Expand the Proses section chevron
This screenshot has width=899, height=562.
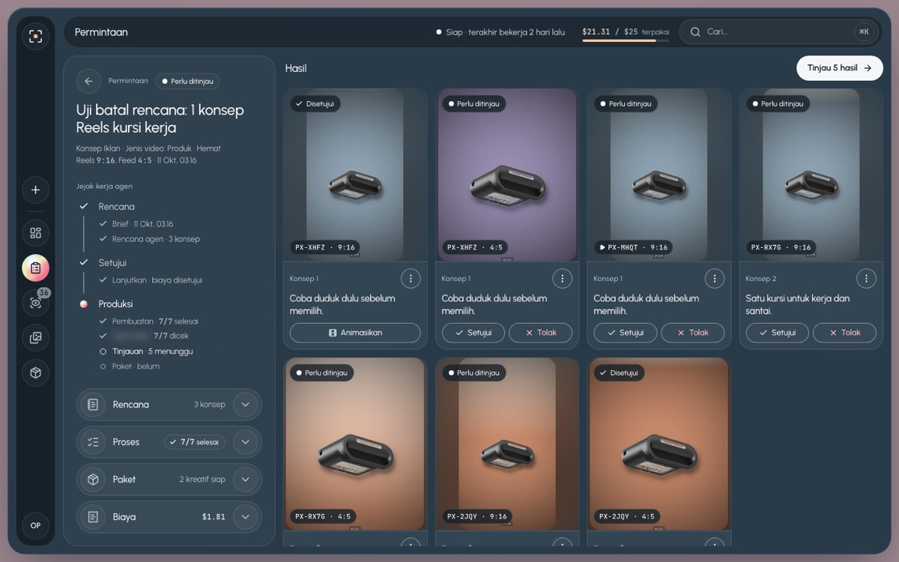(x=245, y=442)
